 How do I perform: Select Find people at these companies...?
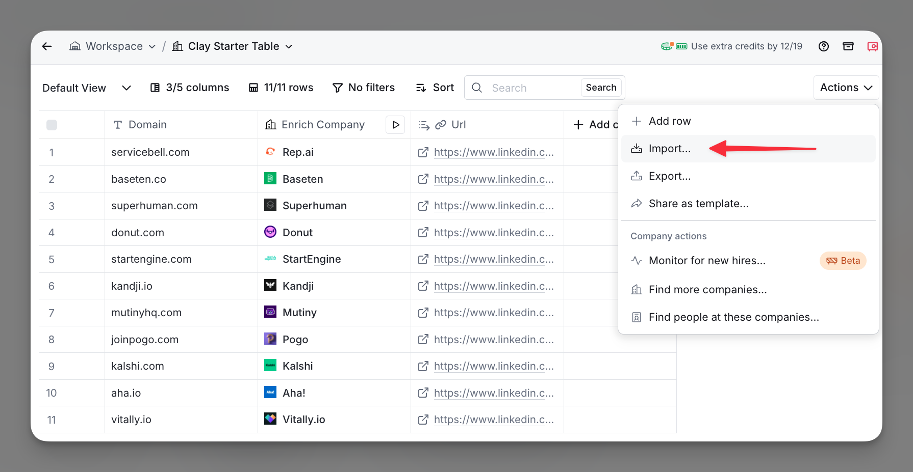748,317
